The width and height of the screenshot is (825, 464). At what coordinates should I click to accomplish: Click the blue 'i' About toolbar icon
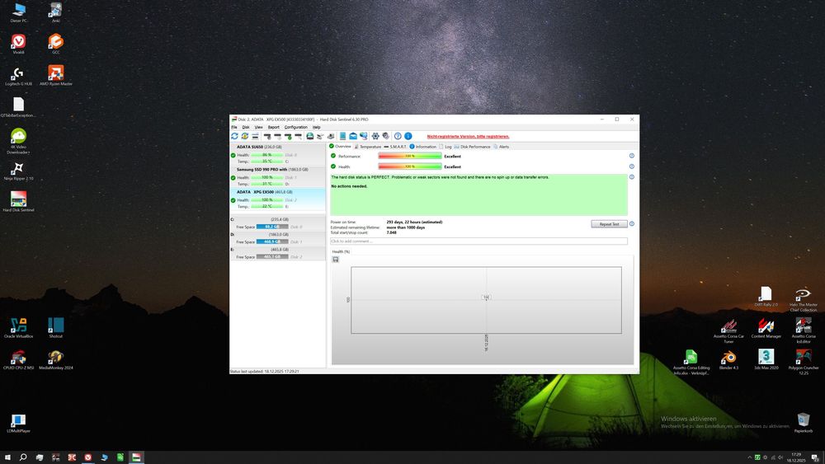click(408, 136)
